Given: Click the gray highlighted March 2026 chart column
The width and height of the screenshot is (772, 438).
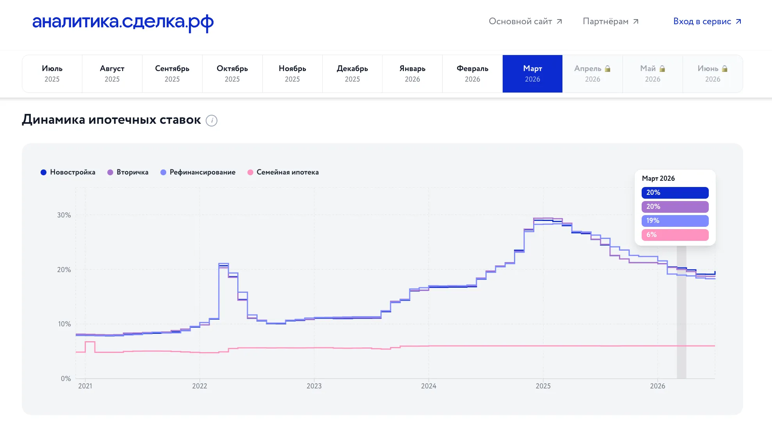Looking at the screenshot, I should point(681,312).
